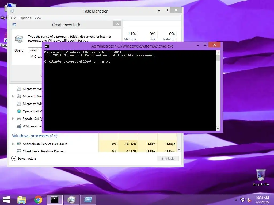
Task: Close the Create new task dialog
Action: (117, 23)
